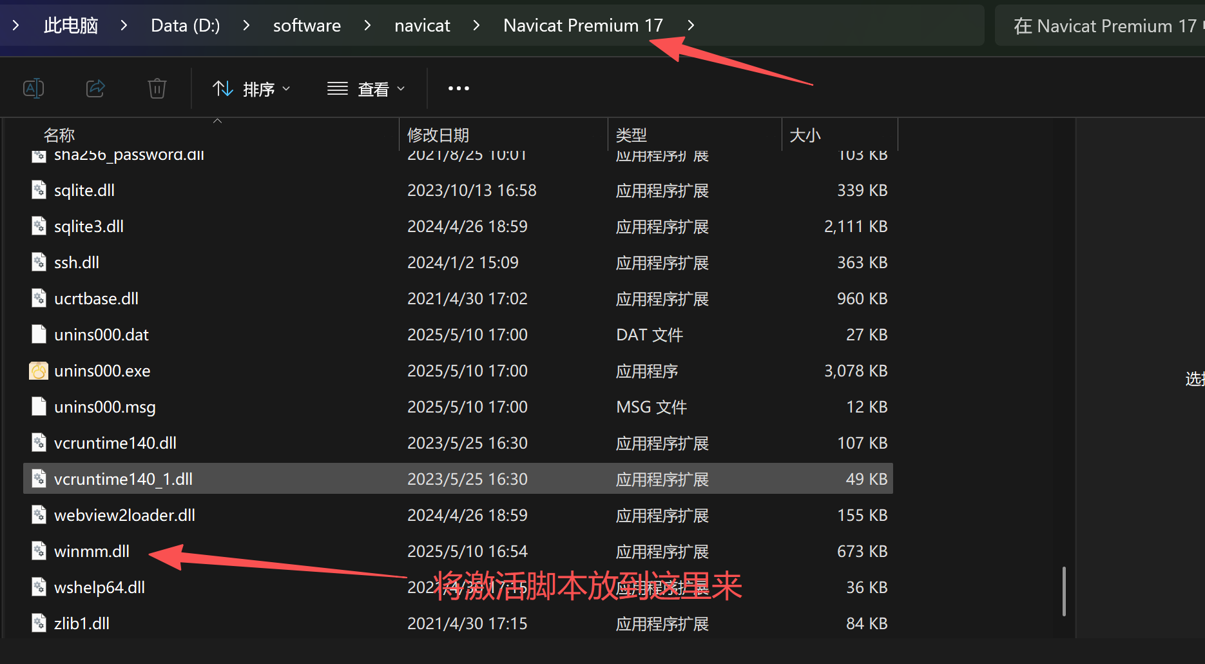Click the rename icon in toolbar
Image resolution: width=1205 pixels, height=664 pixels.
click(34, 88)
